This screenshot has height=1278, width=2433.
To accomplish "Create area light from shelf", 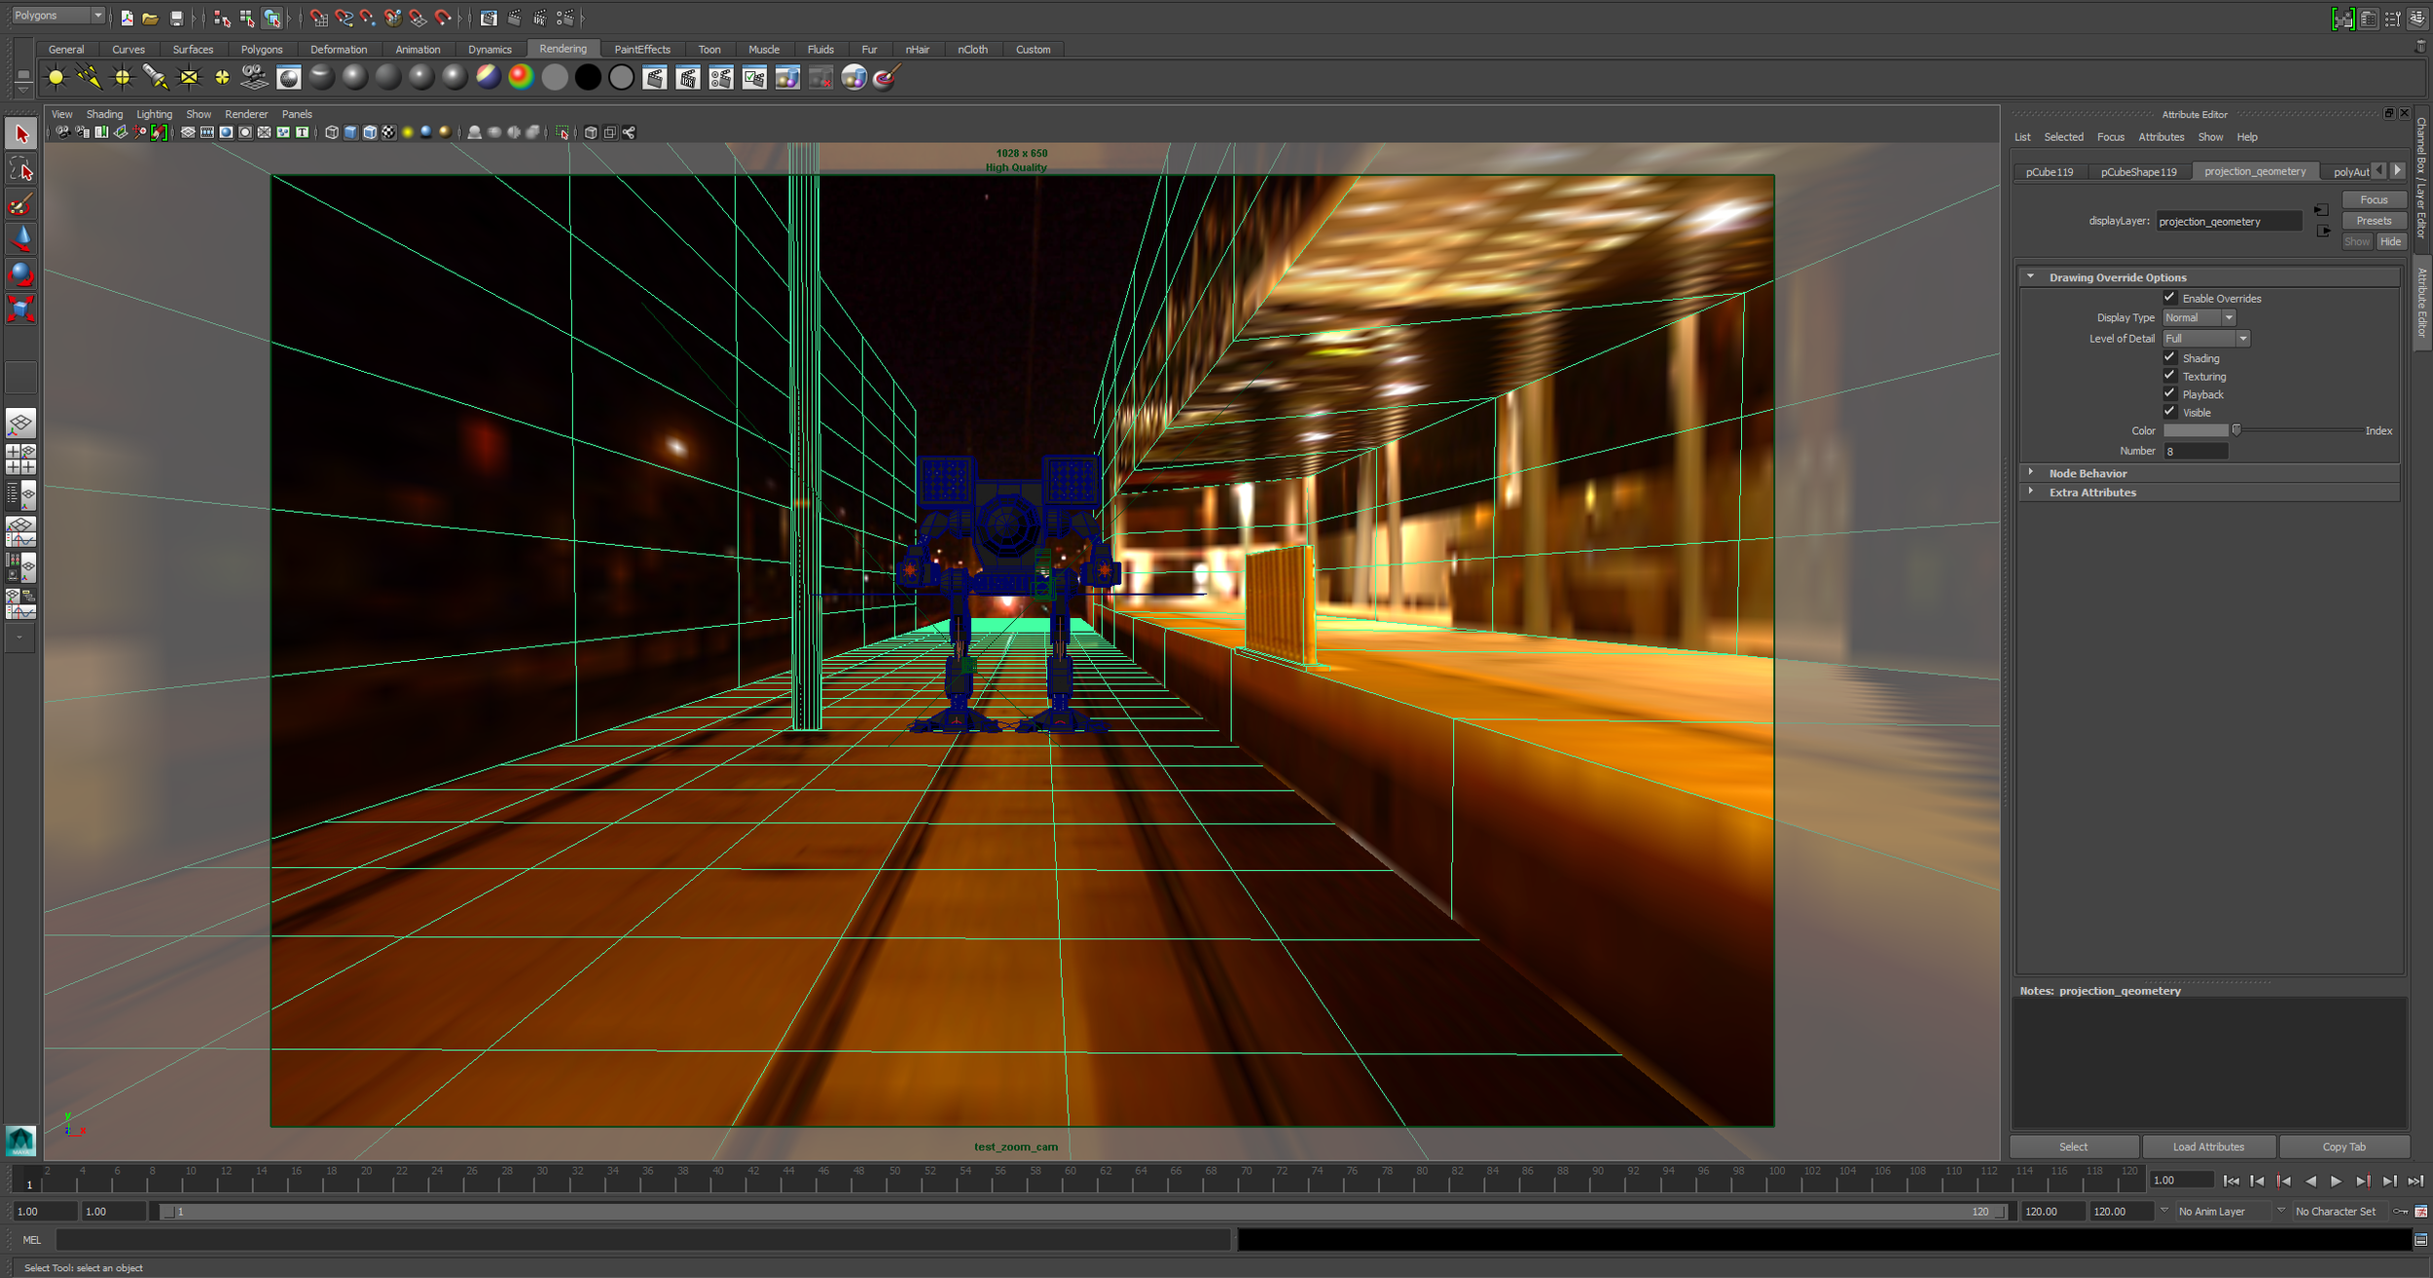I will tap(189, 78).
